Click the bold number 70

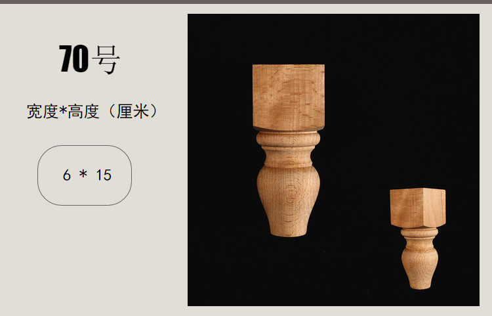click(73, 58)
